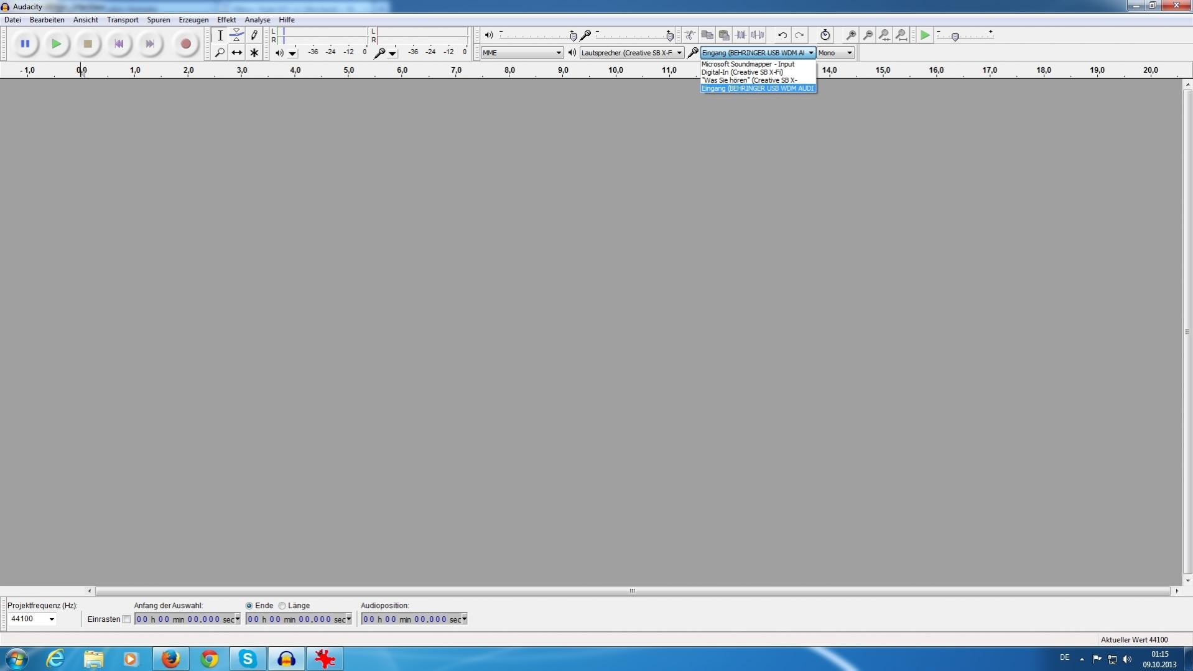Start playback with the green Play button
This screenshot has height=671, width=1193.
(x=56, y=44)
